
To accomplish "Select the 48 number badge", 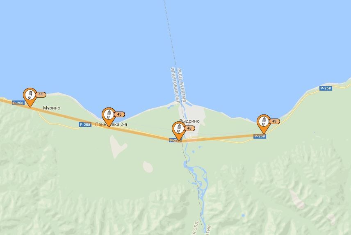I will pyautogui.click(x=189, y=128).
